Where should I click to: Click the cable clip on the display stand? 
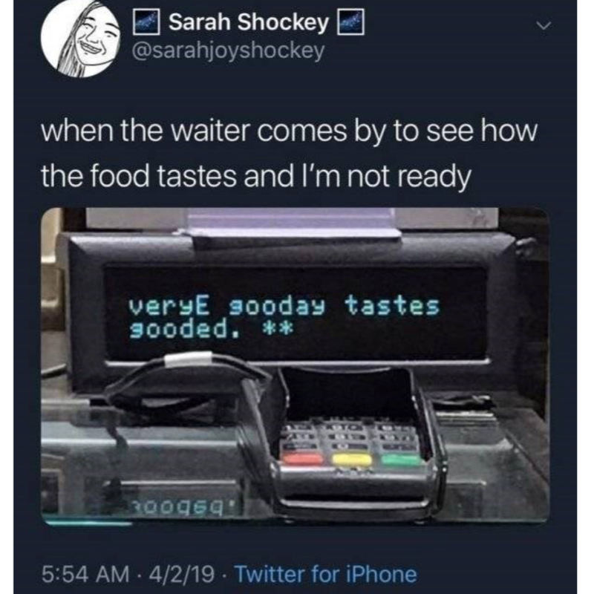click(189, 359)
